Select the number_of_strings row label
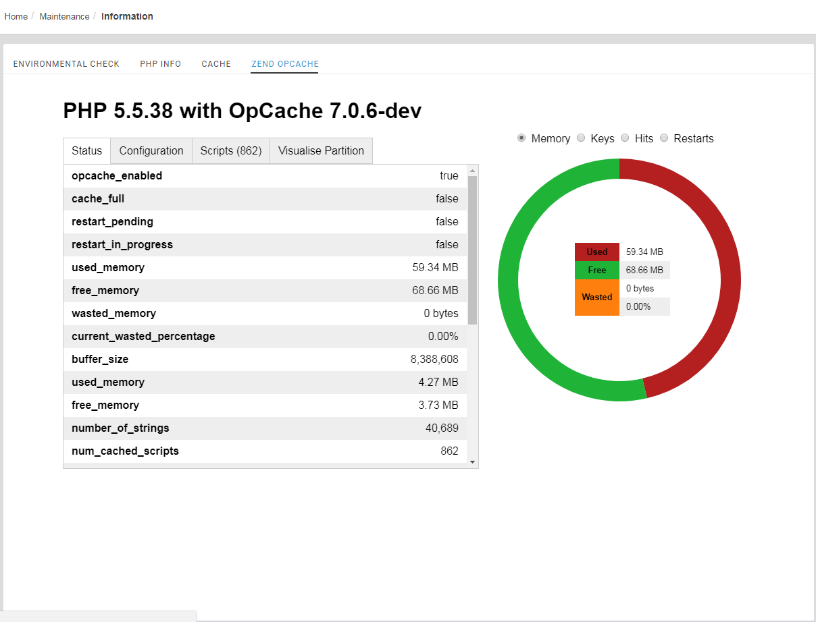Viewport: 816px width, 622px height. pos(120,428)
